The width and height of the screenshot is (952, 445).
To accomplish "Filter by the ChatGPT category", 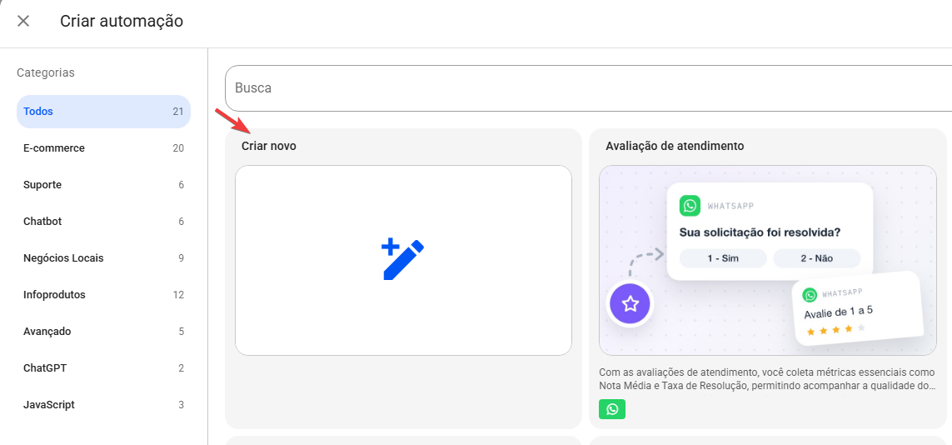I will [x=103, y=367].
